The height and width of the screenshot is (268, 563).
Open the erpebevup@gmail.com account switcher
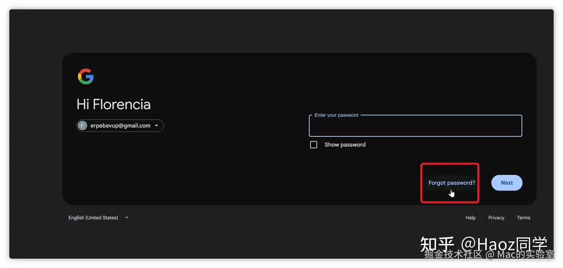(120, 126)
